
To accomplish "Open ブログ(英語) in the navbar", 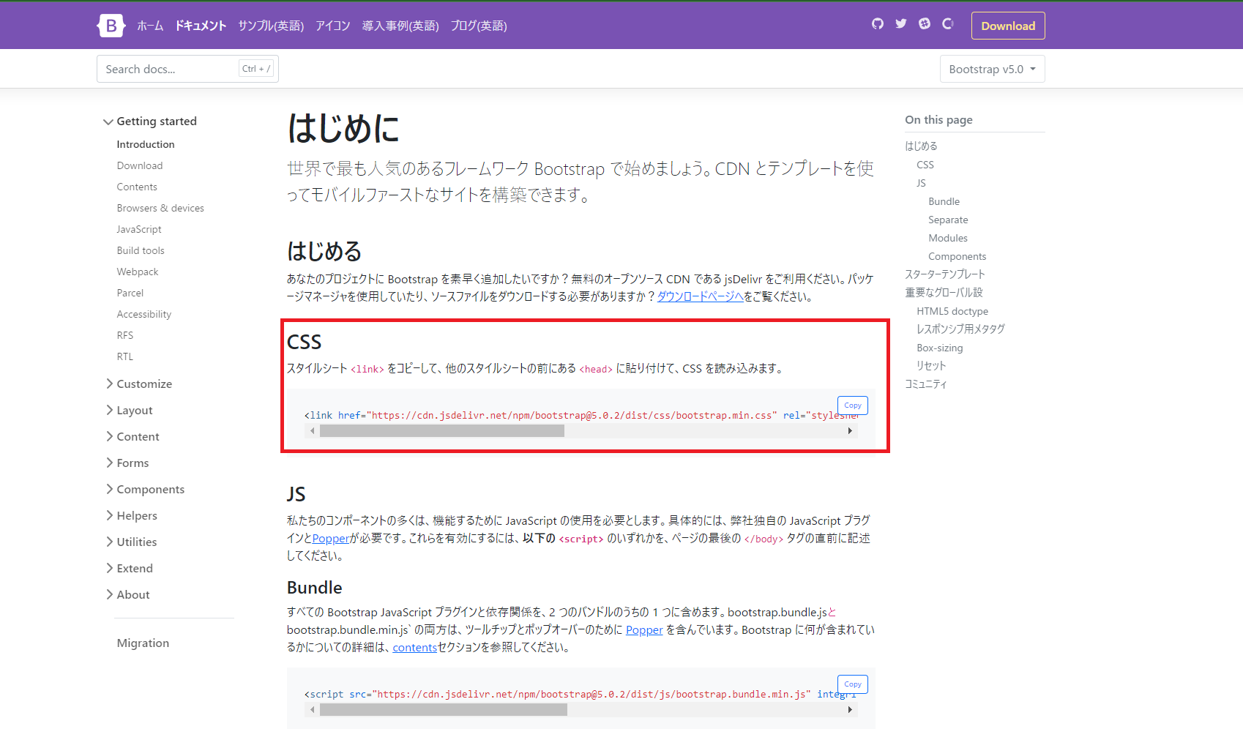I will [479, 26].
